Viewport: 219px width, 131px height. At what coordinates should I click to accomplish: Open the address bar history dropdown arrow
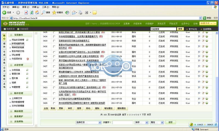(x=200, y=18)
